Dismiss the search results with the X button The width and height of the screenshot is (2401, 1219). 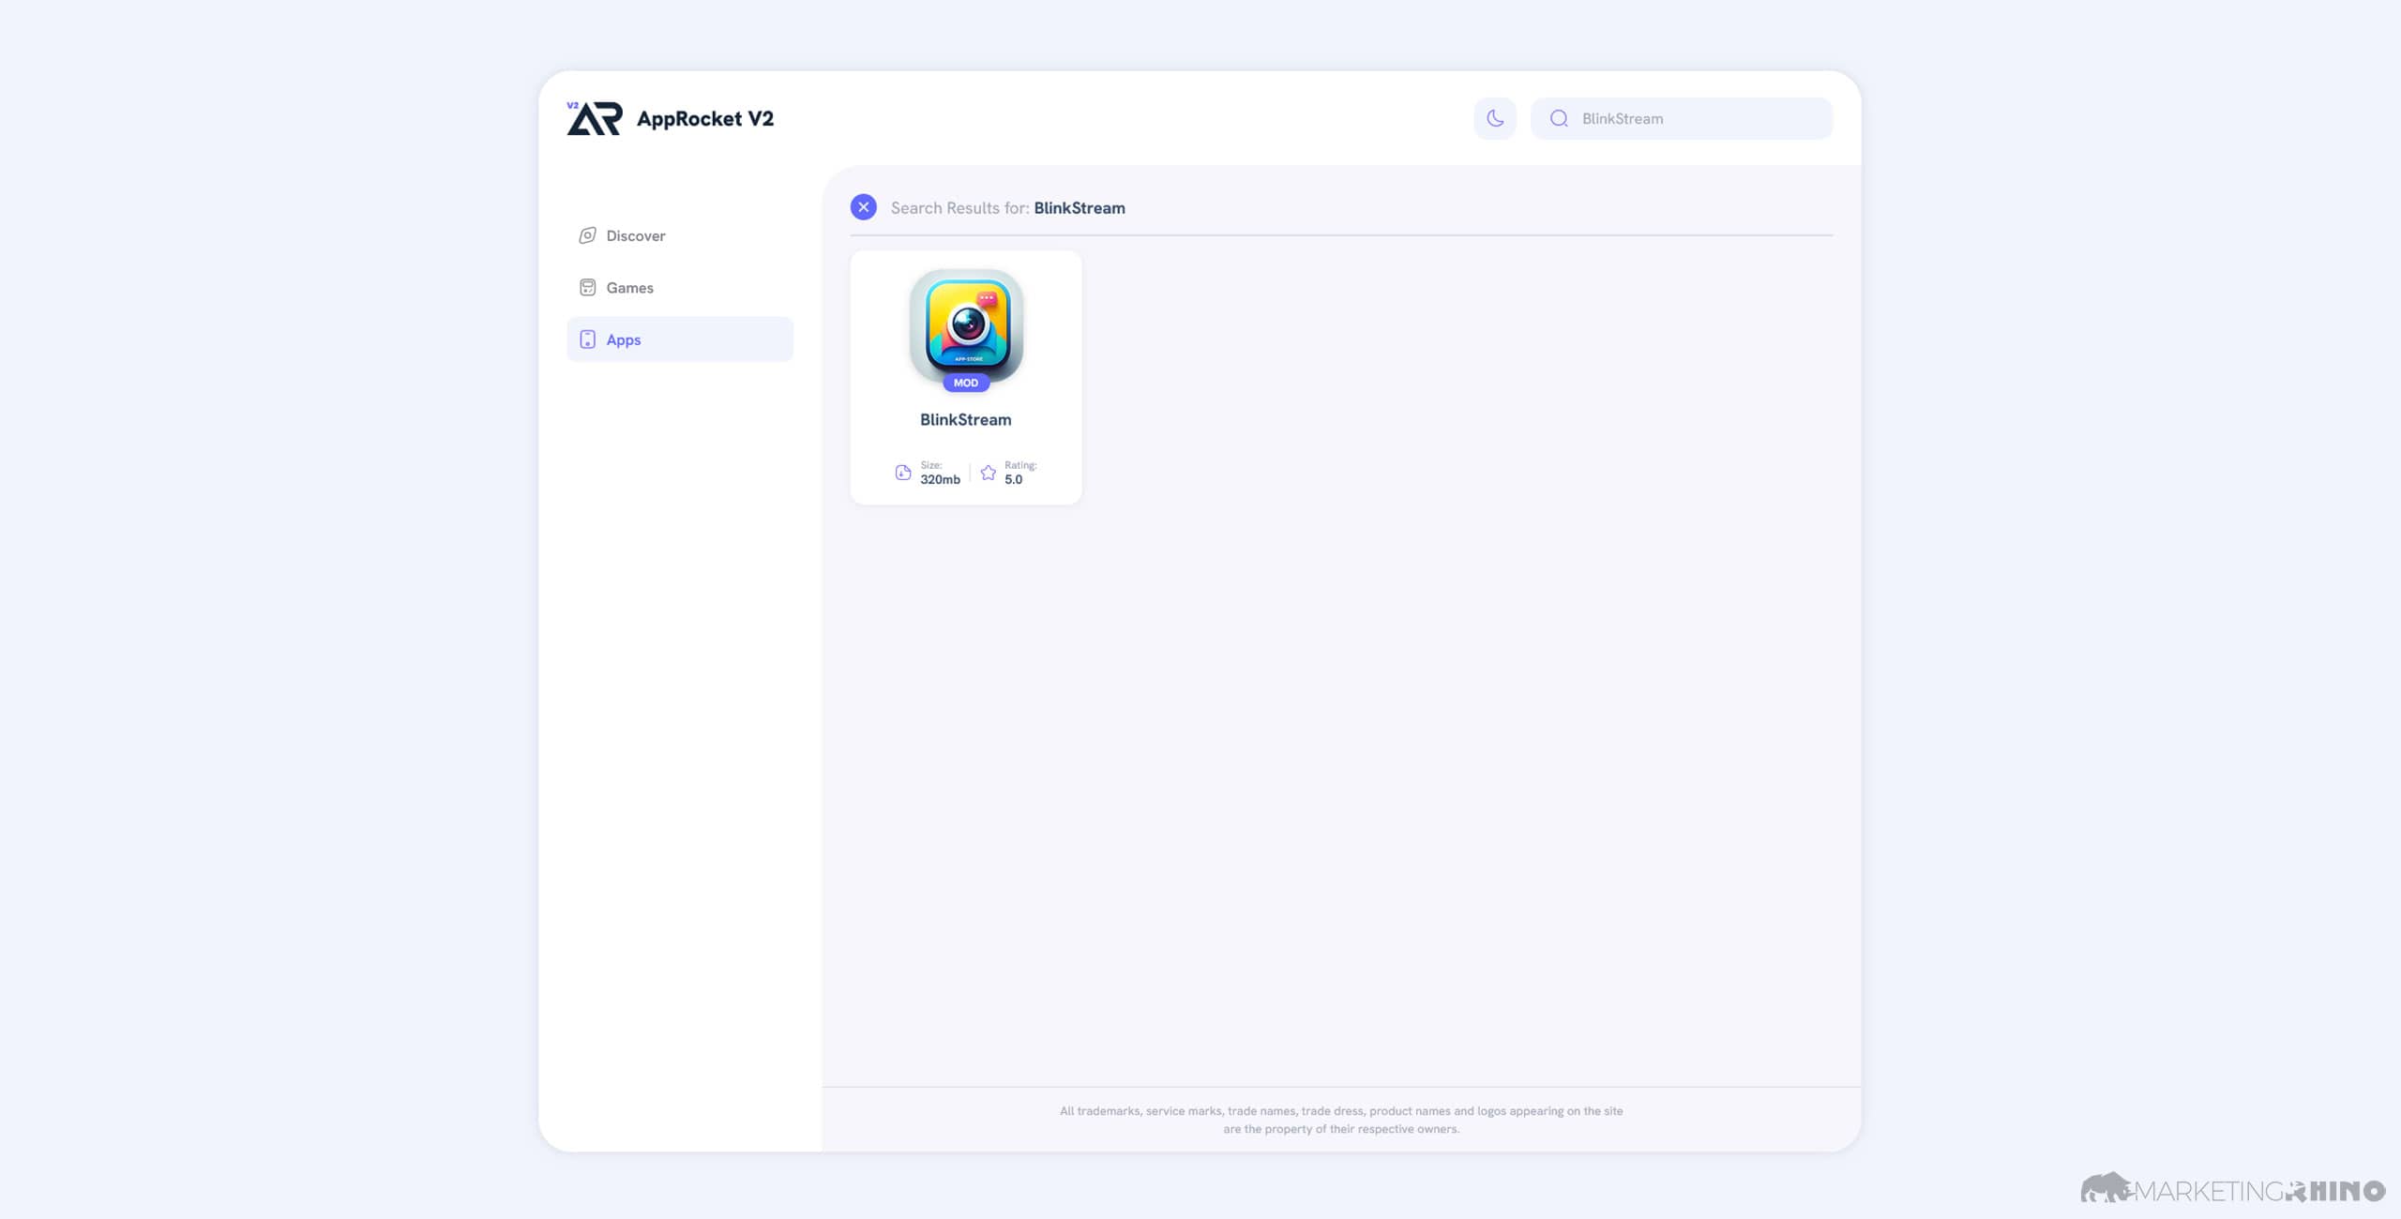(x=863, y=207)
